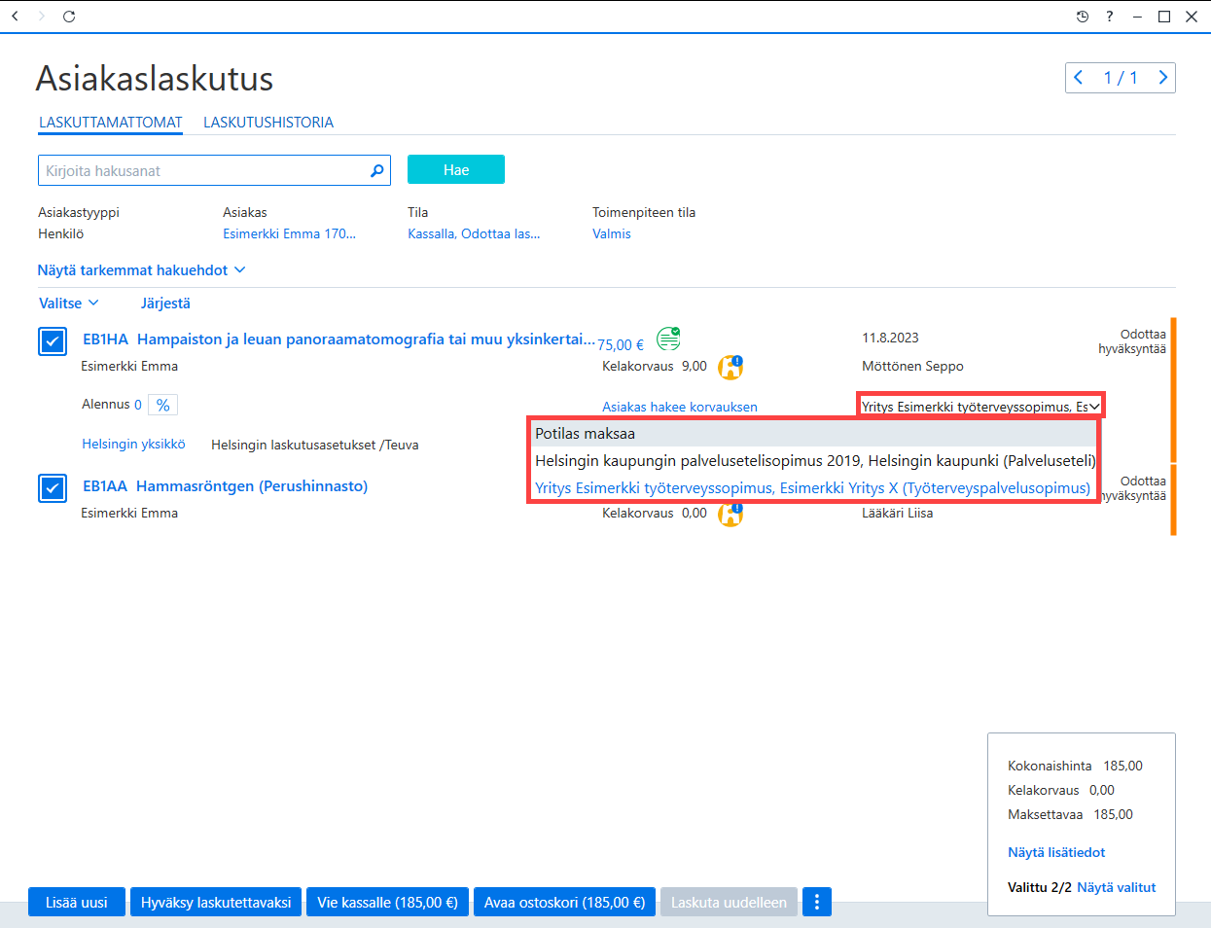Screen dimensions: 1211x928
Task: Open the three-dot more actions menu
Action: [x=817, y=902]
